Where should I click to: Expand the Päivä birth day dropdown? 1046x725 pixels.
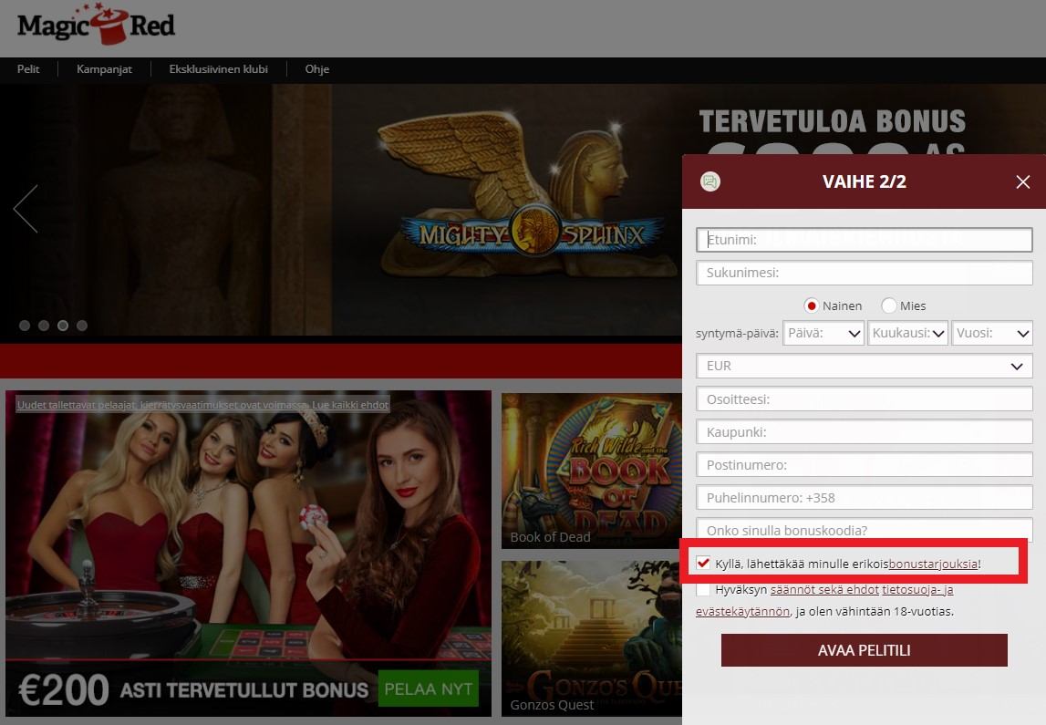point(824,334)
